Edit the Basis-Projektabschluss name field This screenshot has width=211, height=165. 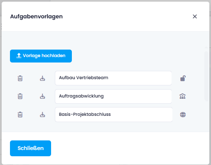click(x=114, y=115)
